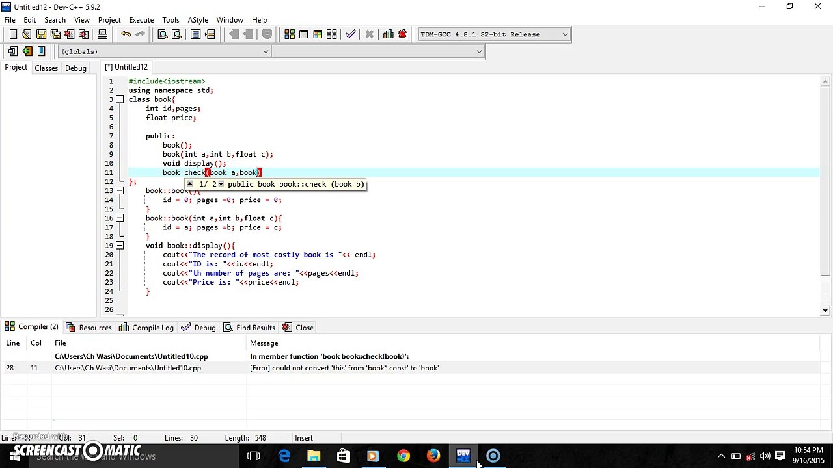Open the AStyle menu
The width and height of the screenshot is (833, 468).
[198, 20]
